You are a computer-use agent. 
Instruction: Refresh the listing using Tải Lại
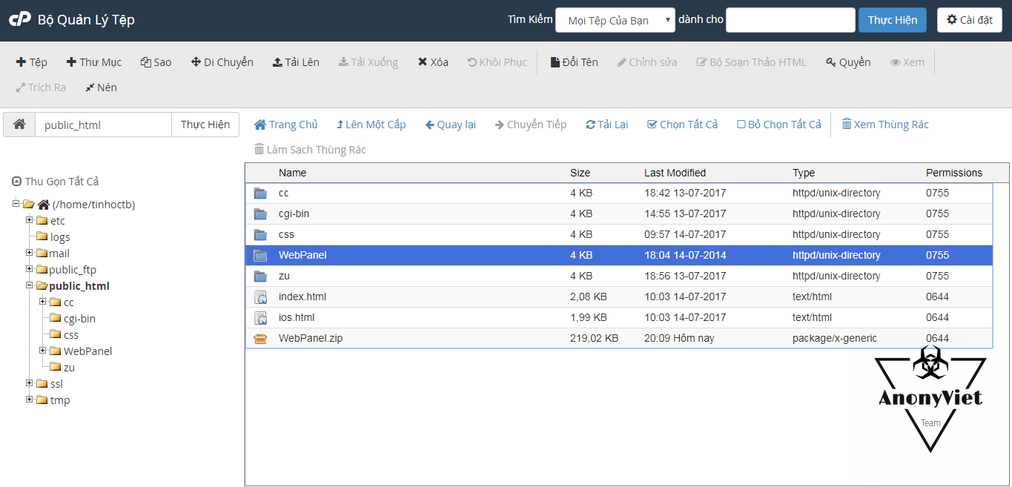click(606, 124)
